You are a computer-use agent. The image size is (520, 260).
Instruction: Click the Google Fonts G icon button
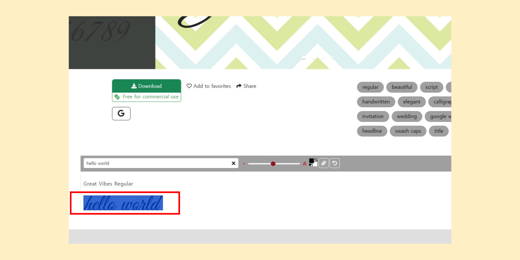point(121,113)
